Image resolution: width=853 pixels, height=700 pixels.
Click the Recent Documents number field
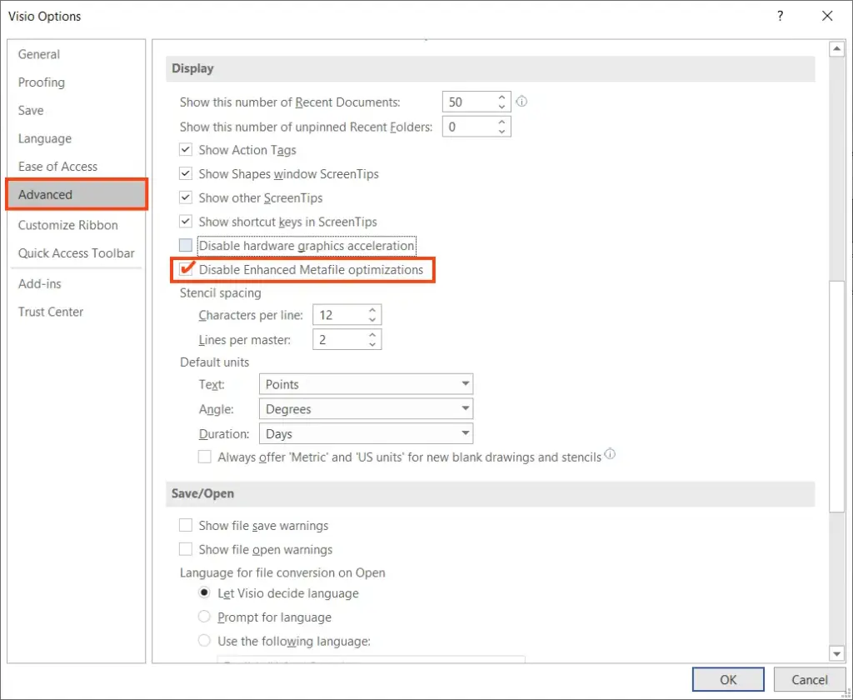point(468,102)
